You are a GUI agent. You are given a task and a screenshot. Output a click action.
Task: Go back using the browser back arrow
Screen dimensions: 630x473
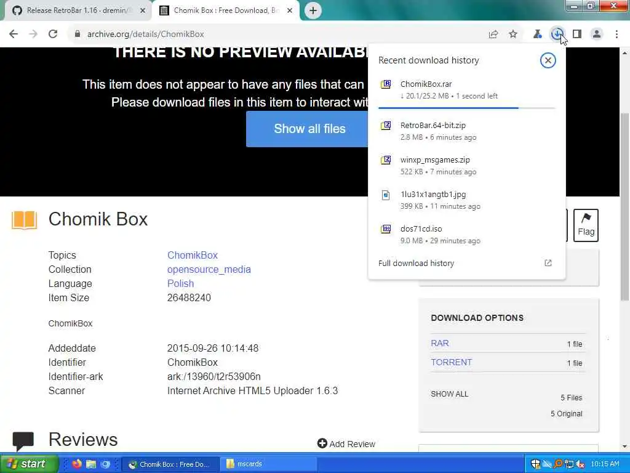click(14, 34)
